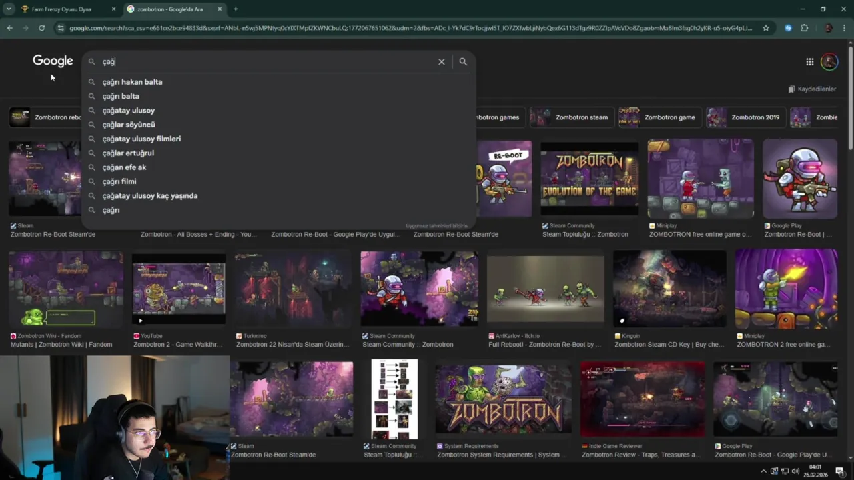The width and height of the screenshot is (854, 480).
Task: Open the Google apps grid icon
Action: (809, 61)
